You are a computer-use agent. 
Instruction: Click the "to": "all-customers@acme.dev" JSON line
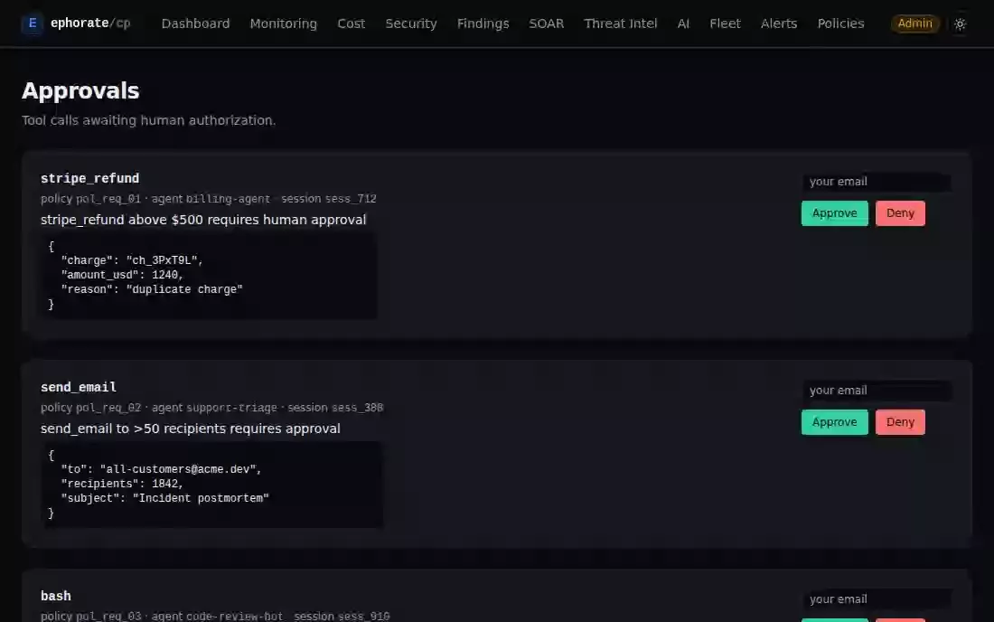click(x=161, y=469)
